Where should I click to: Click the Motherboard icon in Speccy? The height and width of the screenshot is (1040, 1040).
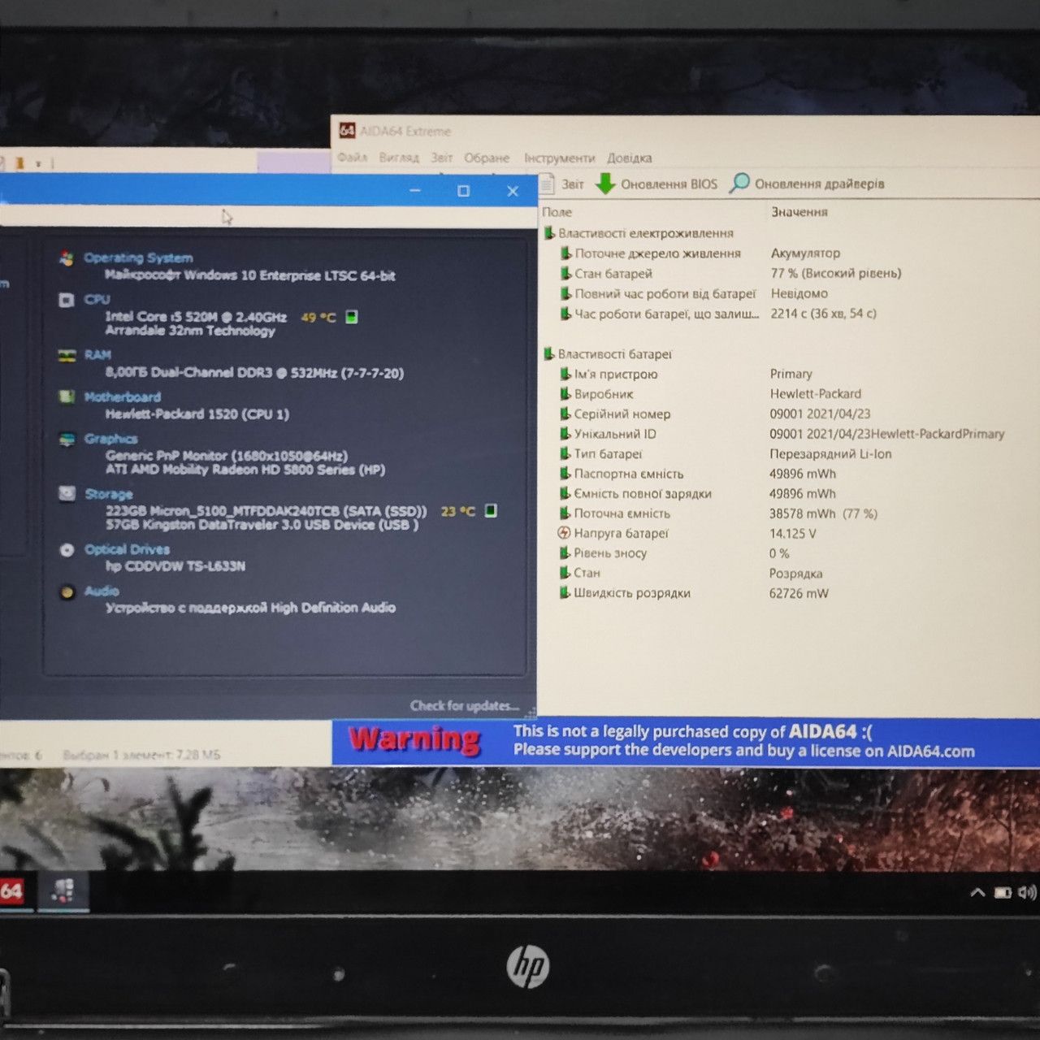[x=67, y=396]
